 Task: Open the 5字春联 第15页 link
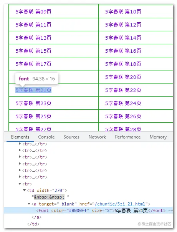(x=33, y=51)
